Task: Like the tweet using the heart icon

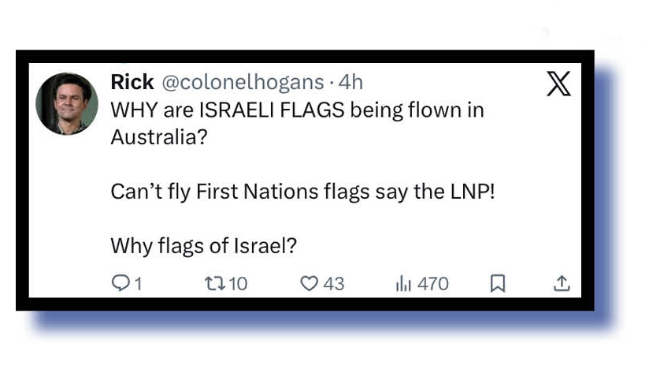Action: tap(310, 284)
